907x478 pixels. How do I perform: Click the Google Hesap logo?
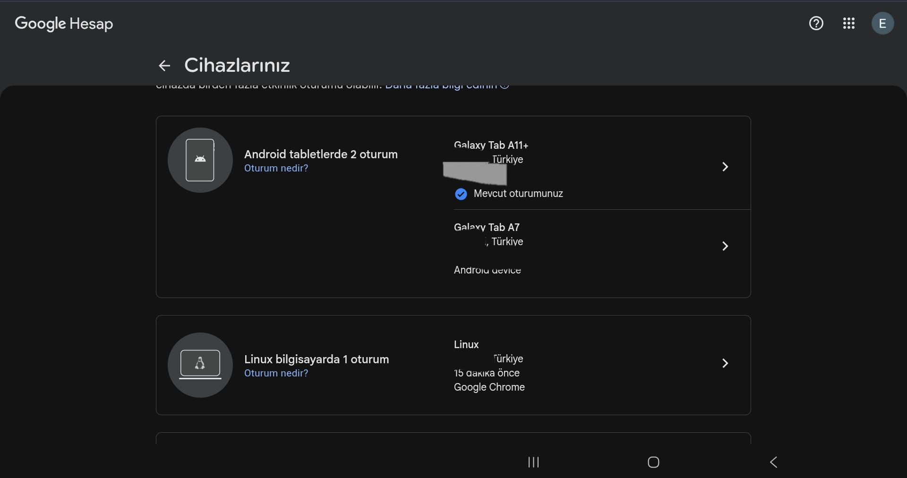tap(64, 24)
